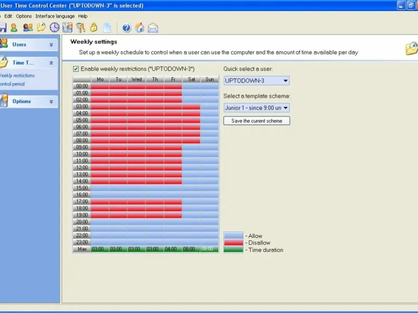Toggle Wednesday 15:00 schedule cell

(x=136, y=188)
